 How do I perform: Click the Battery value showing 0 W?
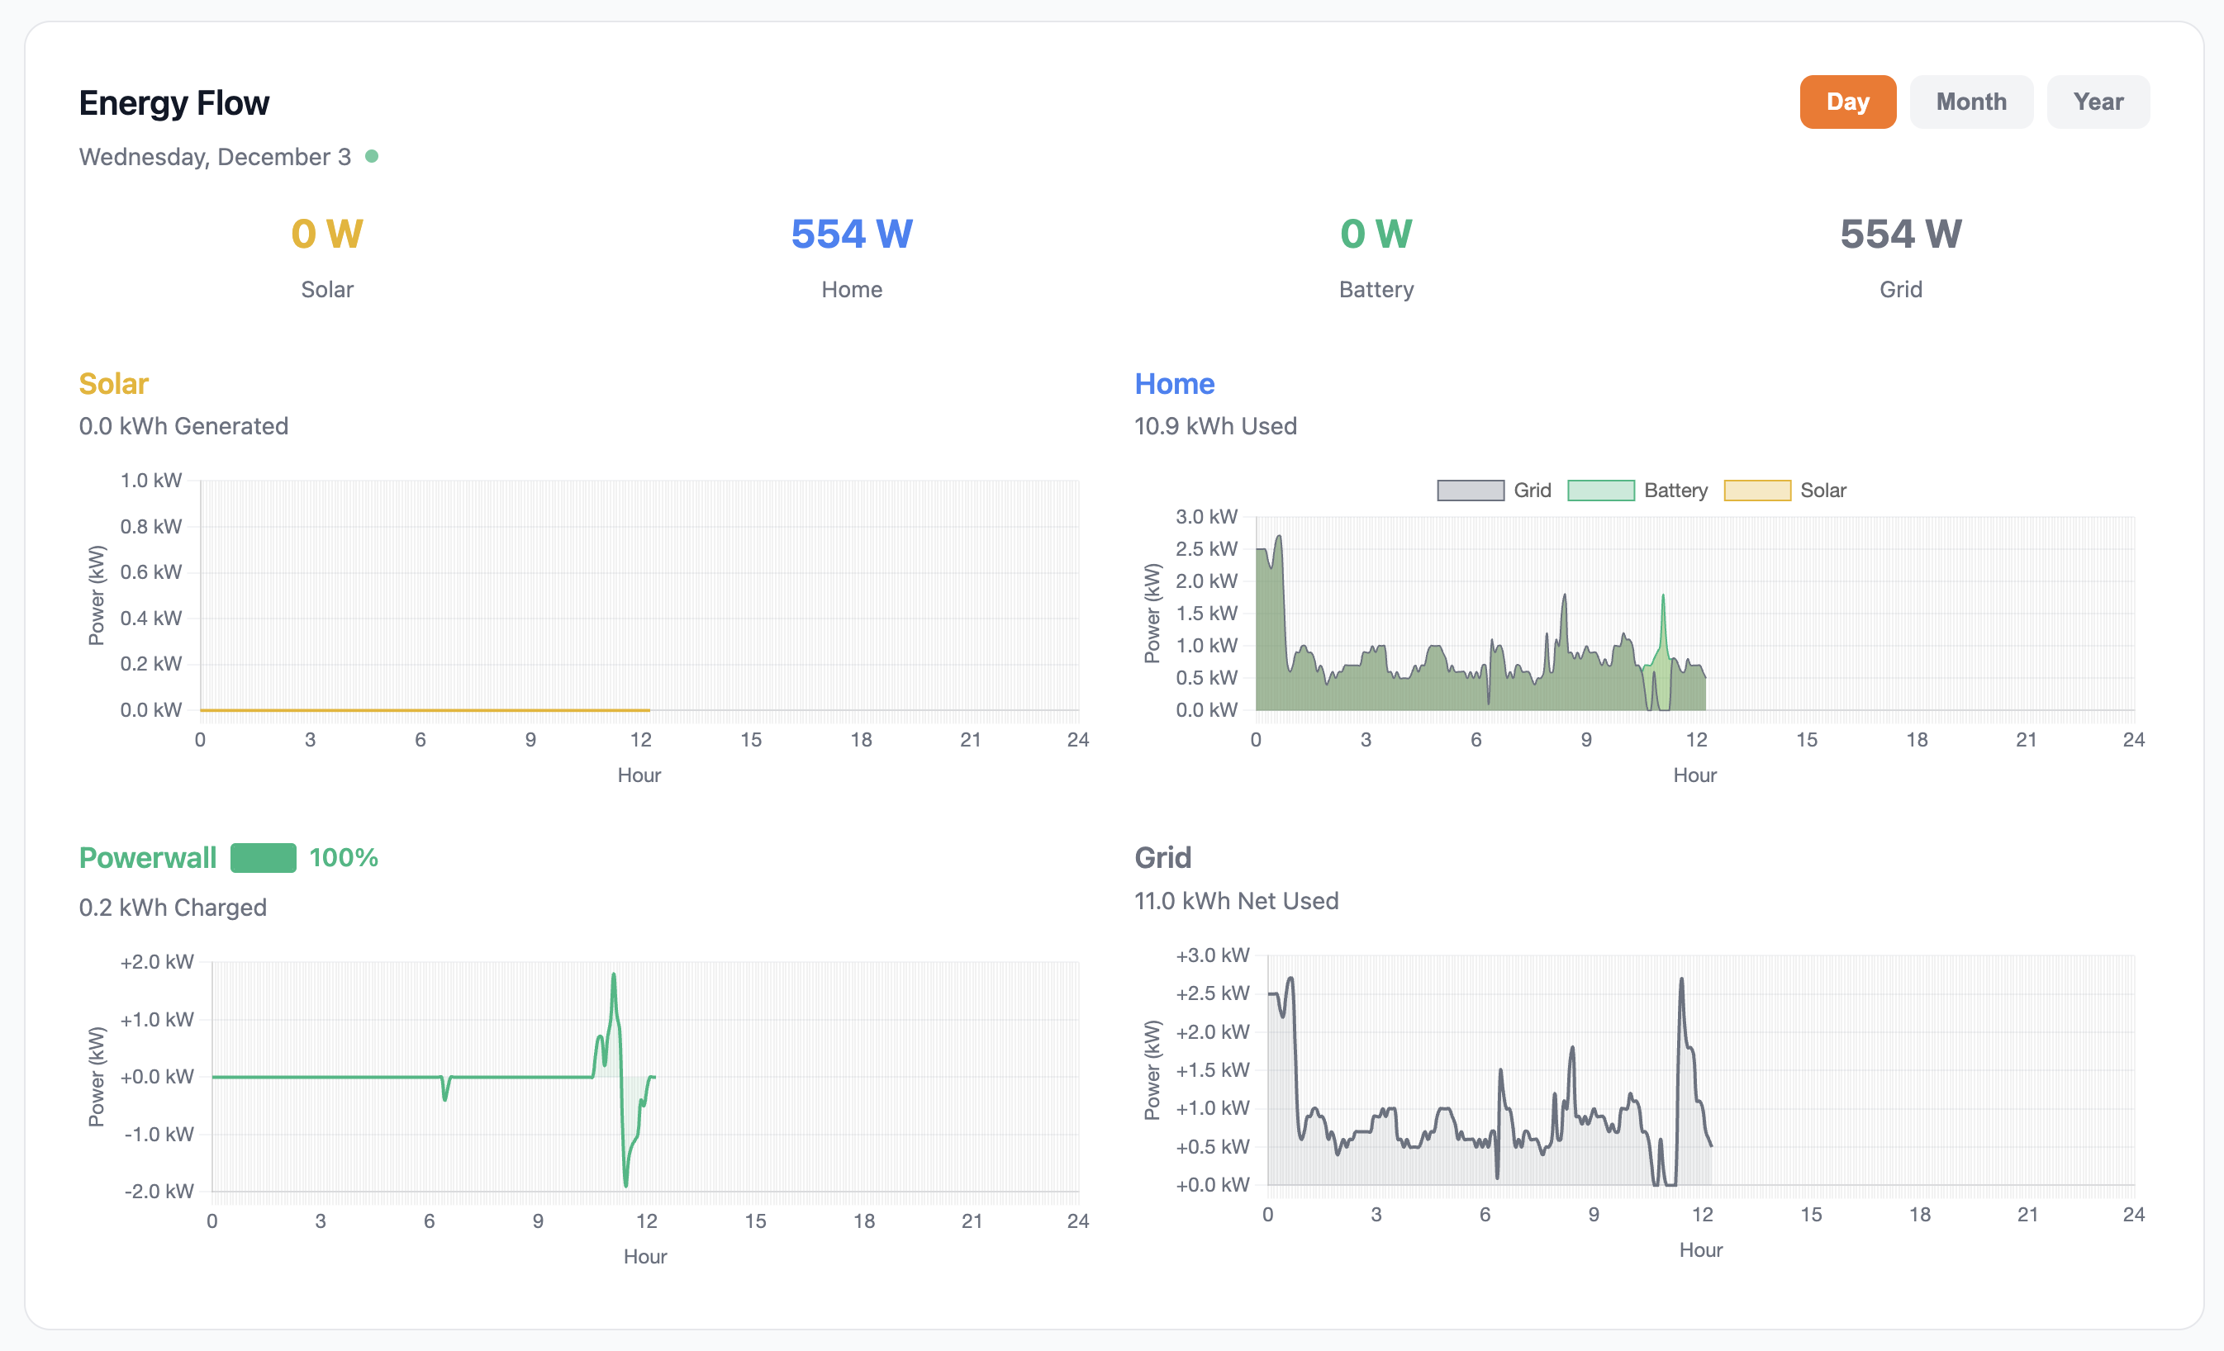pos(1374,233)
